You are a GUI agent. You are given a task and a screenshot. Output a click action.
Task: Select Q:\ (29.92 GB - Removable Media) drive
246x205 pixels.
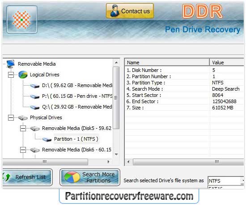coord(77,107)
